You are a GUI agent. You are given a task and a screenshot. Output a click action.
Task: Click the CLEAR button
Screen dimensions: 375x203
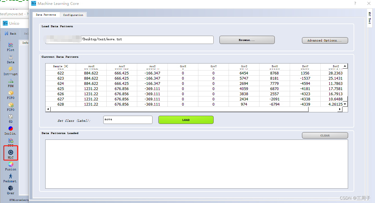325,135
